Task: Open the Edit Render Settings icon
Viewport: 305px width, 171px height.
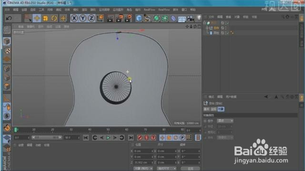Action: tap(128, 18)
